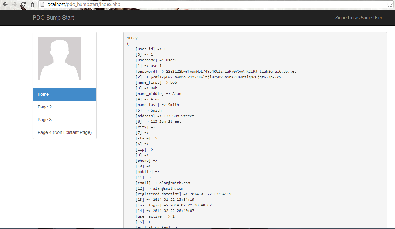Screen dimensions: 395x229
Task: Click the [14] => 2014-02-22 line
Action: pos(165,211)
